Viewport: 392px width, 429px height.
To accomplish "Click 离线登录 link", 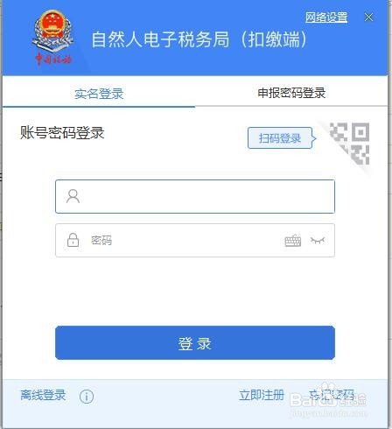I will click(43, 395).
